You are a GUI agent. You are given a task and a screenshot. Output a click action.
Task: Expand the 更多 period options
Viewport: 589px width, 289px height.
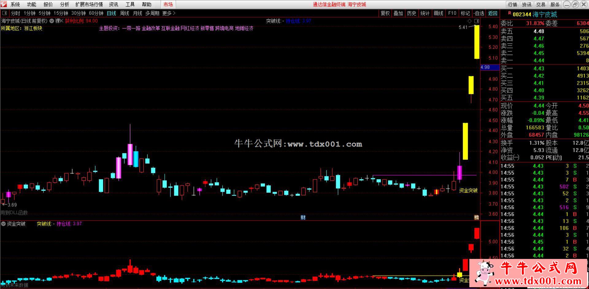click(169, 13)
